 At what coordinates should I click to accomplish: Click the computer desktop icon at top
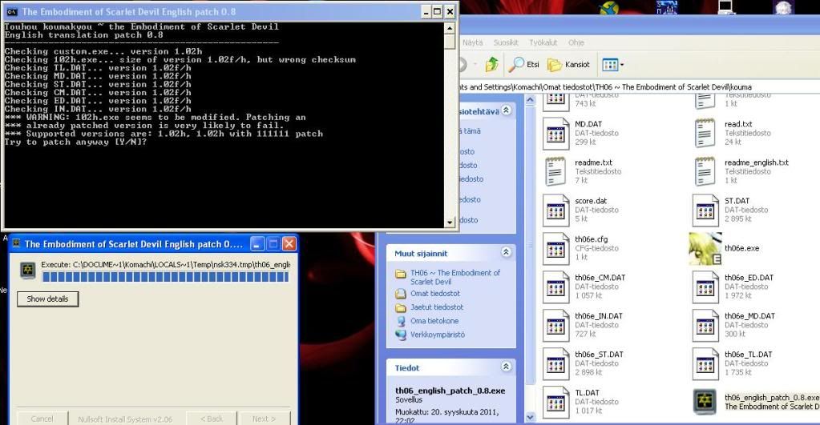[726, 6]
